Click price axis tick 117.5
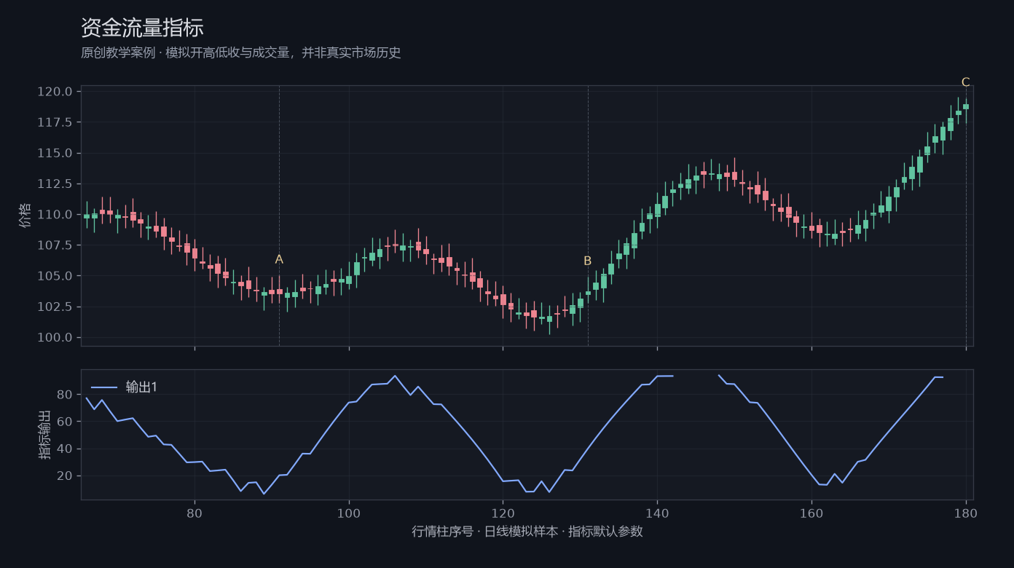 coord(55,122)
